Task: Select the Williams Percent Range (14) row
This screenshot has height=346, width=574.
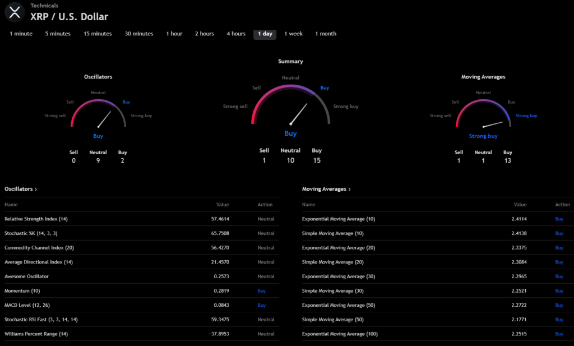Action: [x=142, y=334]
